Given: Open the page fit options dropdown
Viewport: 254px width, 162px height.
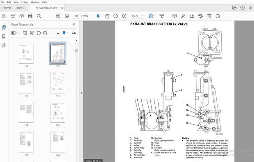Looking at the screenshot, I should point(152,16).
